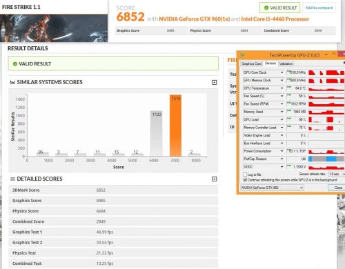Open the GPU Load sensor dropdown

(282, 120)
